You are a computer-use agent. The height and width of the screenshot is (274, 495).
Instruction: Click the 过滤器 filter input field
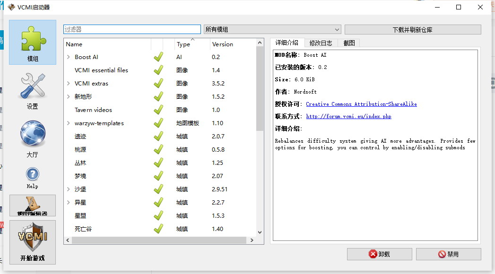pyautogui.click(x=132, y=29)
